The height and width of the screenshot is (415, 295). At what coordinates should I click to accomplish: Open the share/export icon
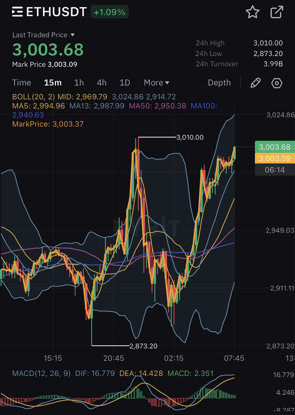[277, 12]
